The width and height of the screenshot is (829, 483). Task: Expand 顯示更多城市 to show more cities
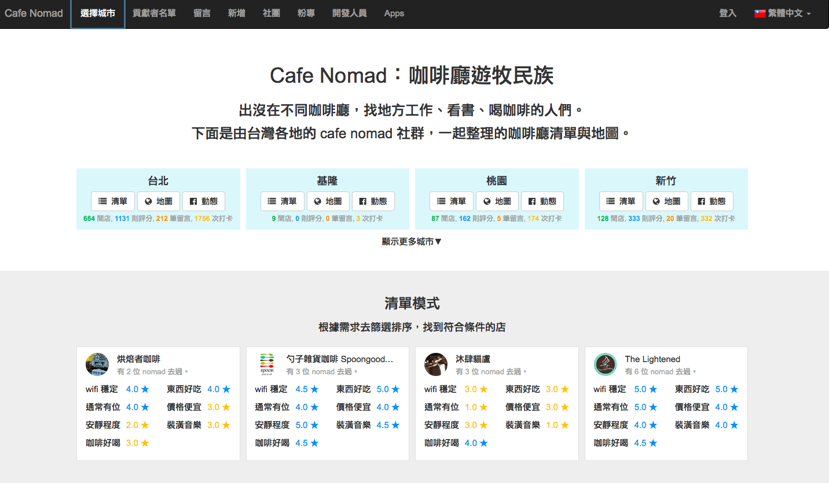412,241
